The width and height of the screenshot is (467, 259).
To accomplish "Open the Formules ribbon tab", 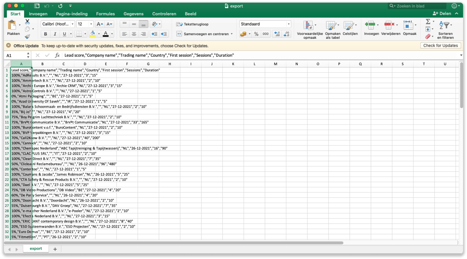I will pos(105,14).
